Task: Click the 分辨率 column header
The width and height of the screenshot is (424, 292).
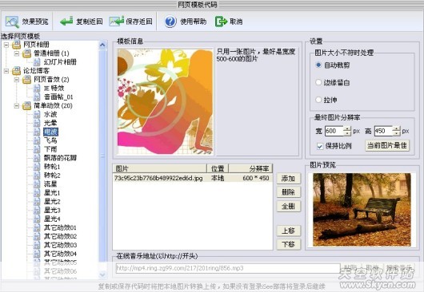Action: 250,168
